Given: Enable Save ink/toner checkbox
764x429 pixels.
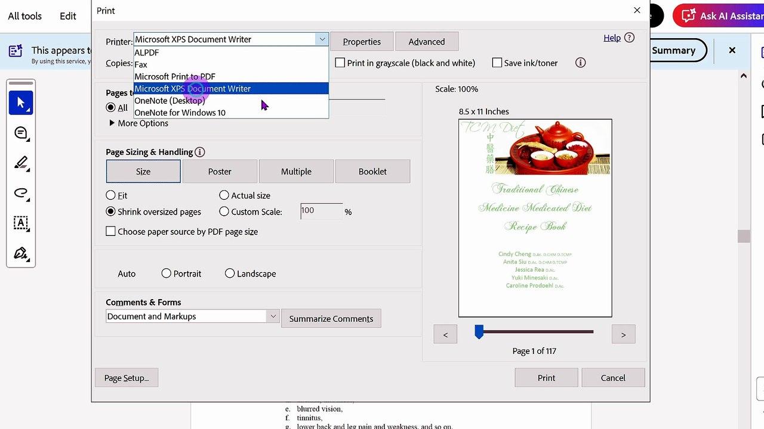Looking at the screenshot, I should click(x=497, y=63).
